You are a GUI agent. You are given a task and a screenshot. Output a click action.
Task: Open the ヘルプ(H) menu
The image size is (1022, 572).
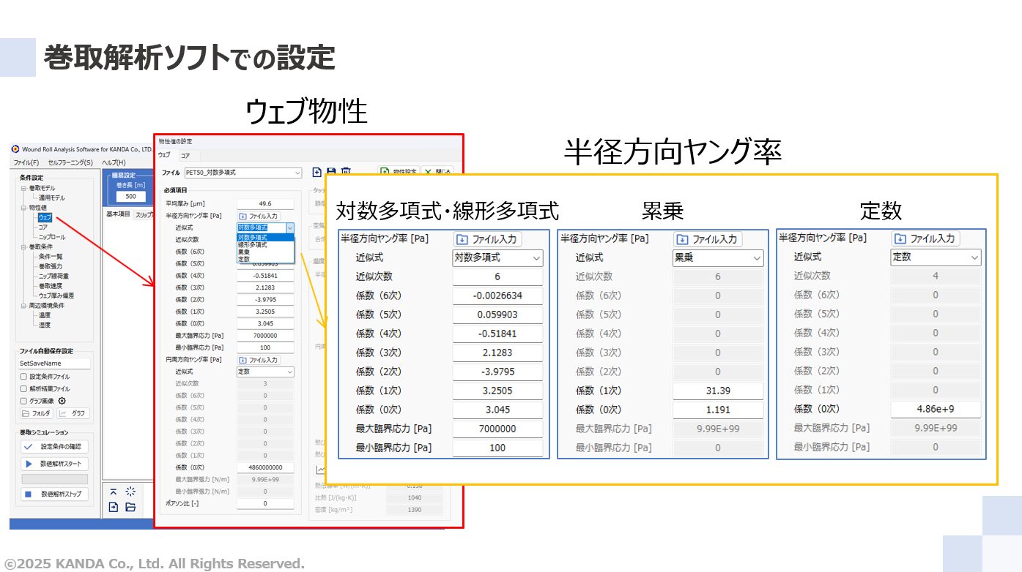[111, 162]
